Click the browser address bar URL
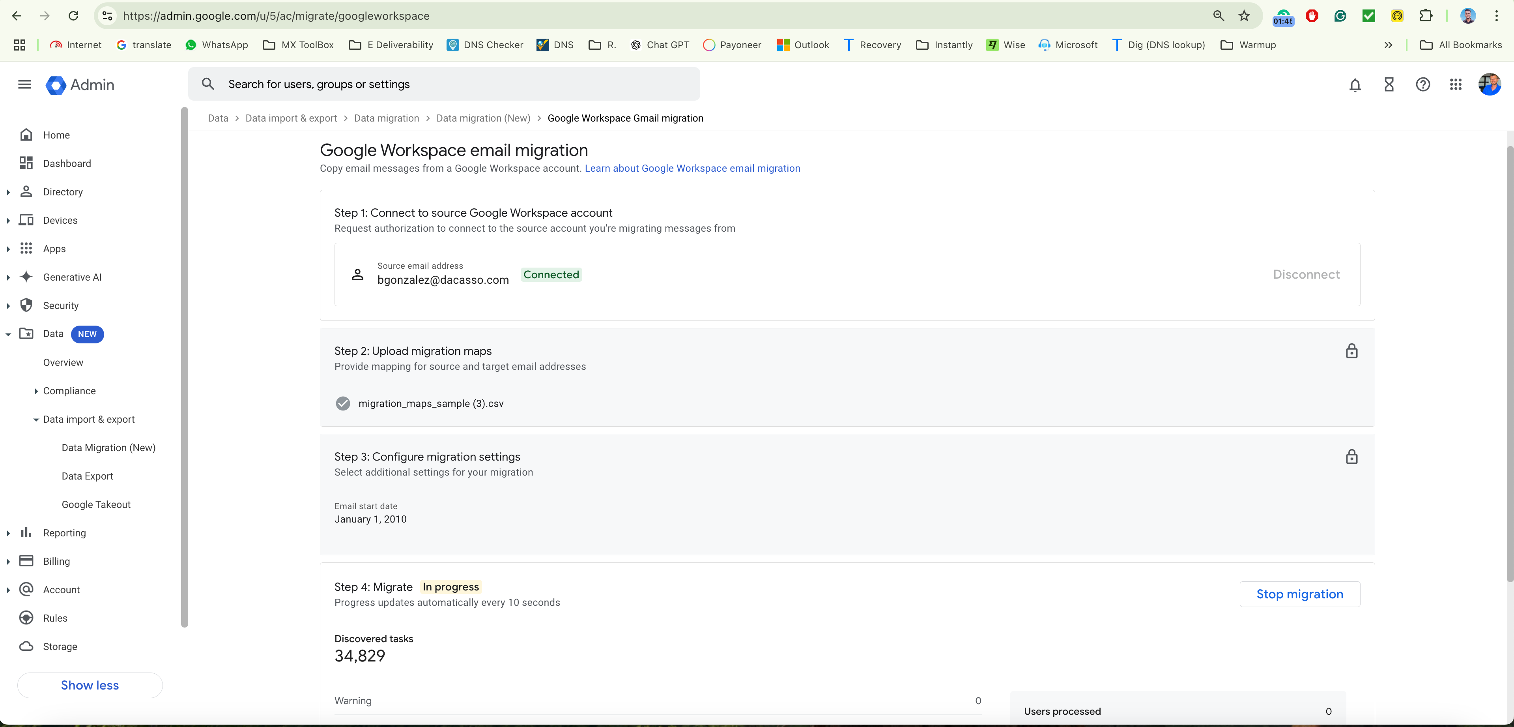Image resolution: width=1514 pixels, height=727 pixels. pyautogui.click(x=276, y=16)
